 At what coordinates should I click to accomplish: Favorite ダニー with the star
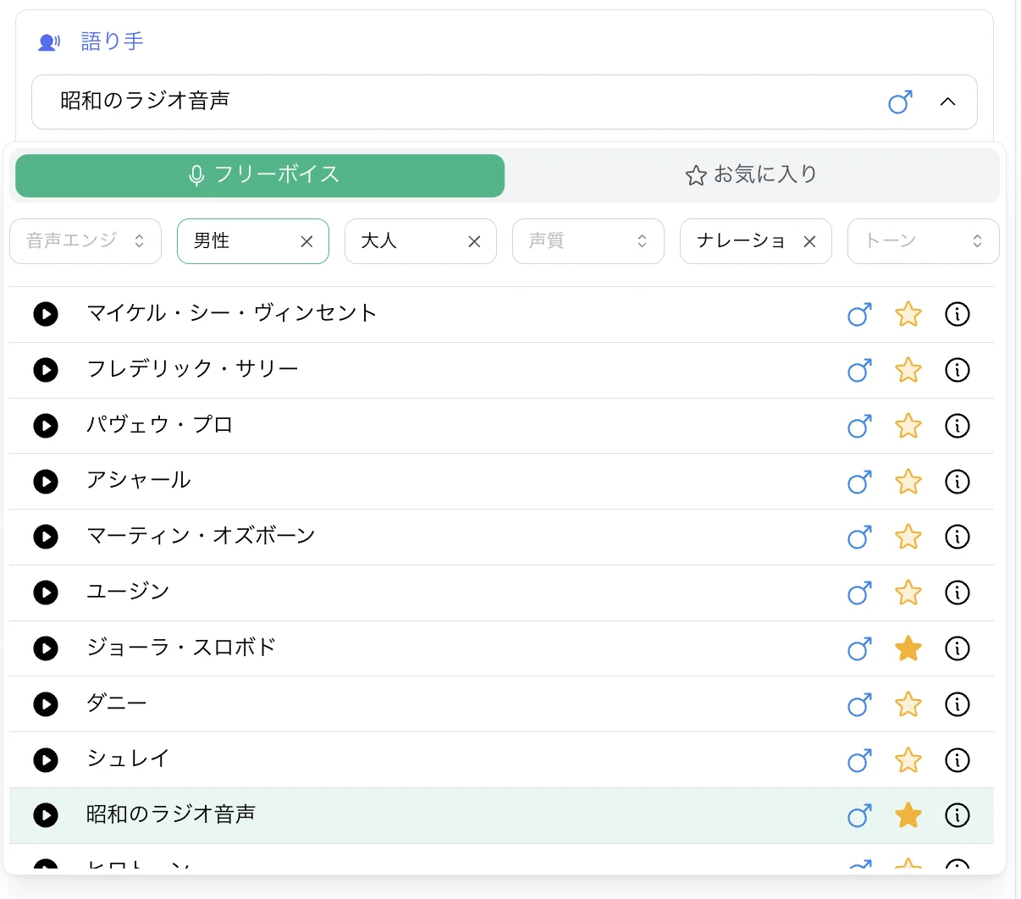point(908,704)
